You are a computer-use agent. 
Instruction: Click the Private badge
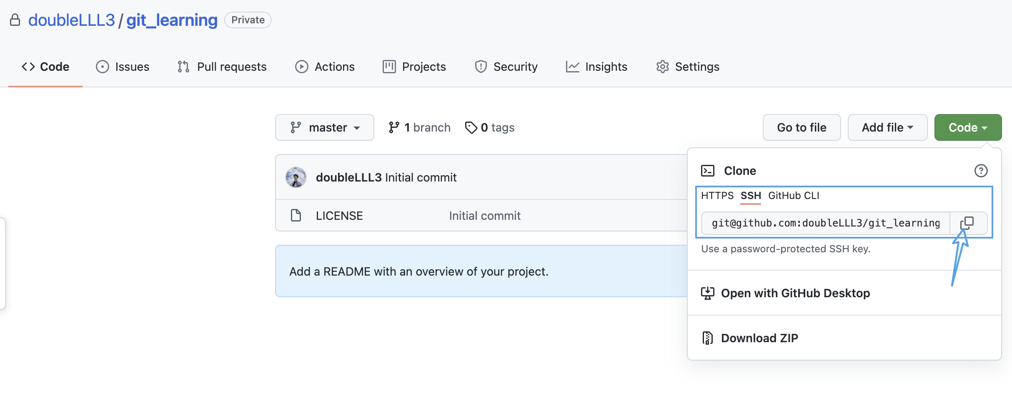pos(248,20)
